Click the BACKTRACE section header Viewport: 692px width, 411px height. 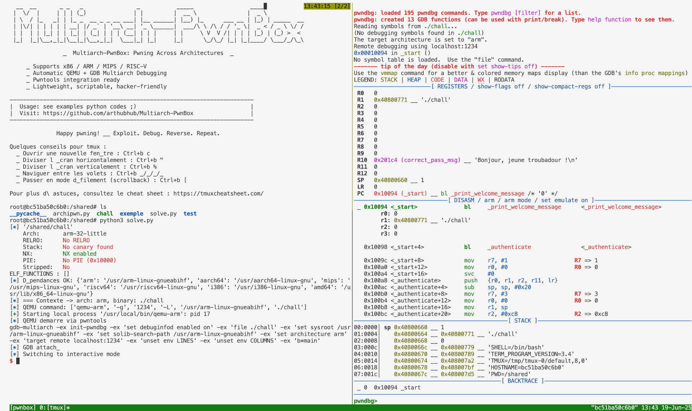click(522, 381)
